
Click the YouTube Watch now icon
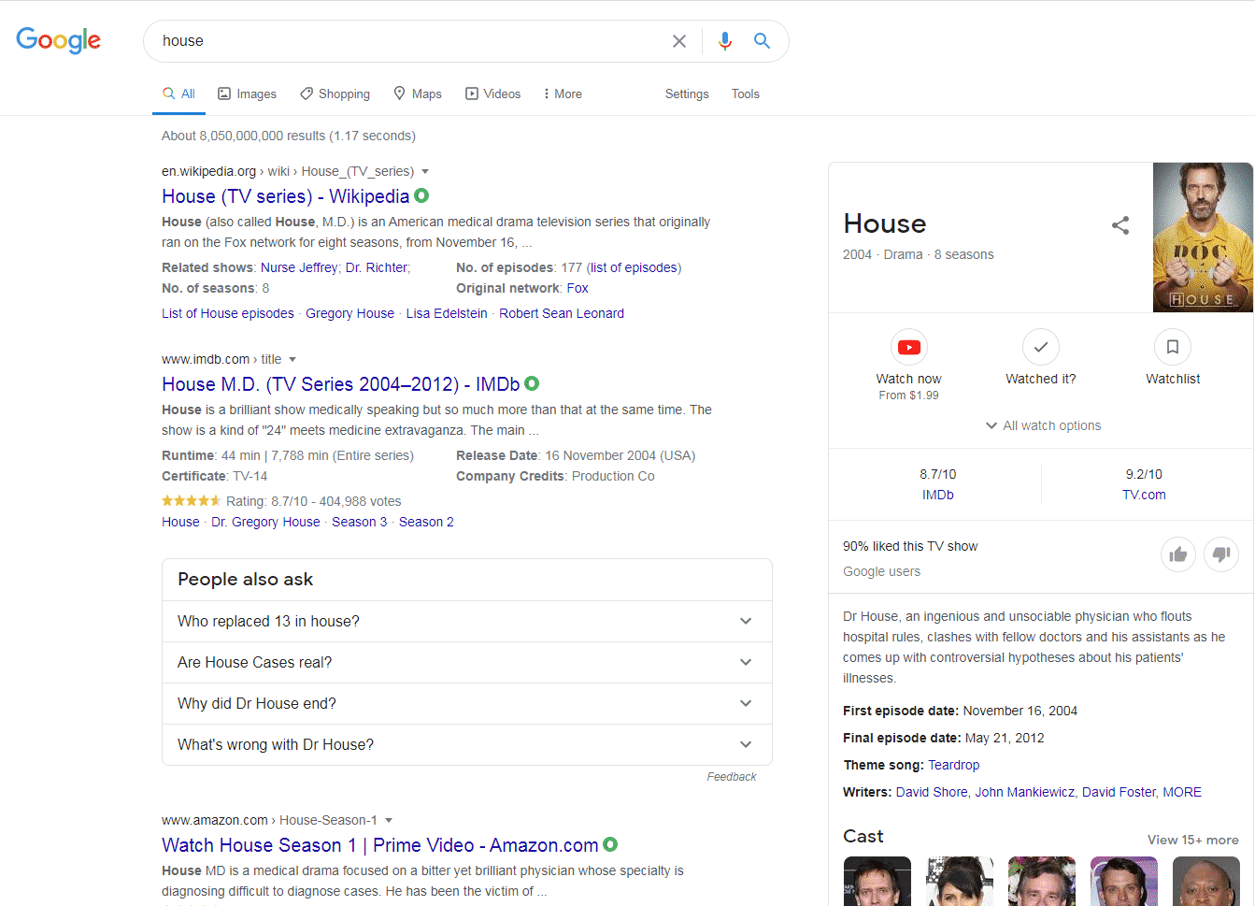(908, 348)
